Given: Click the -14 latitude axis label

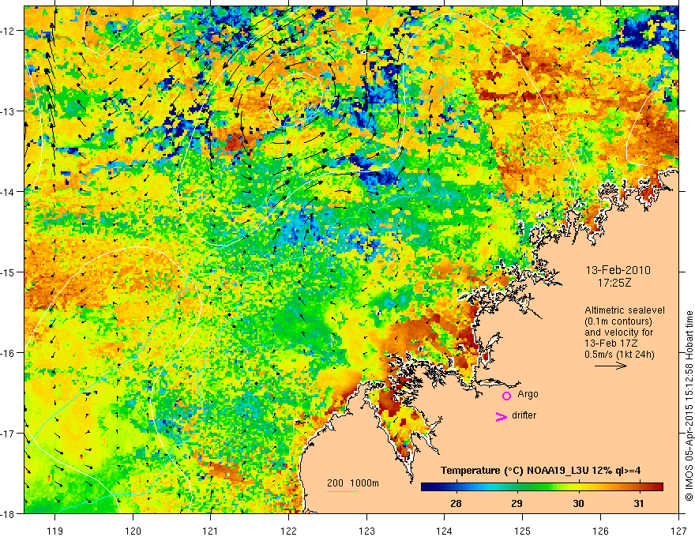Looking at the screenshot, I should point(8,191).
